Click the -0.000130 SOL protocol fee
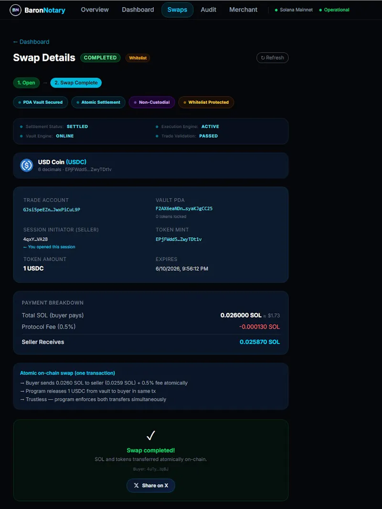The image size is (382, 509). [259, 327]
